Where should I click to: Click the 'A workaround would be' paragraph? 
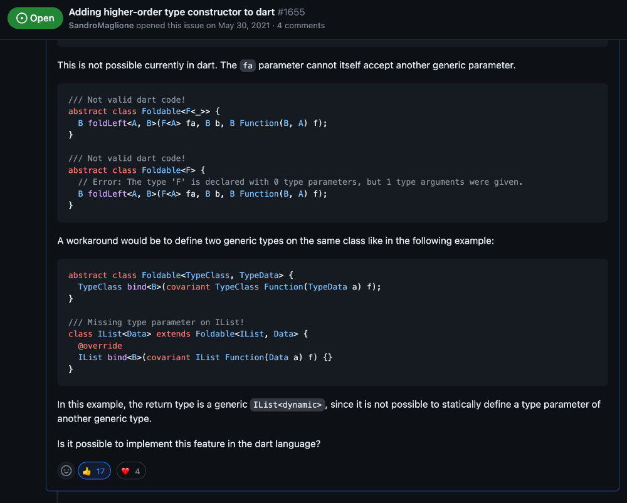275,241
